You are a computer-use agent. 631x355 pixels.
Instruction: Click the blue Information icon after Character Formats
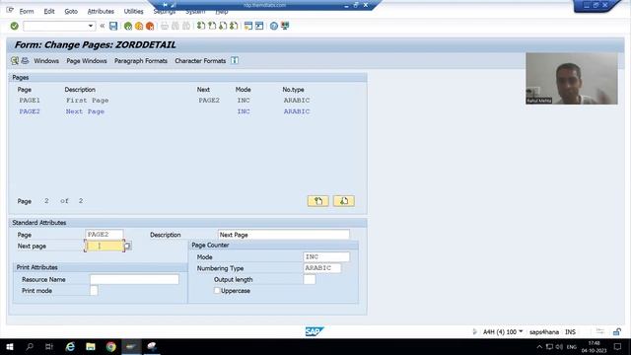(235, 61)
